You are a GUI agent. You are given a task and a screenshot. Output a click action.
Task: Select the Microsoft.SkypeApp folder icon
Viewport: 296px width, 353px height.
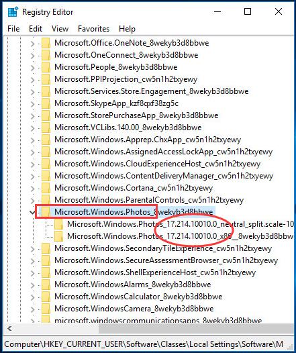[46, 103]
